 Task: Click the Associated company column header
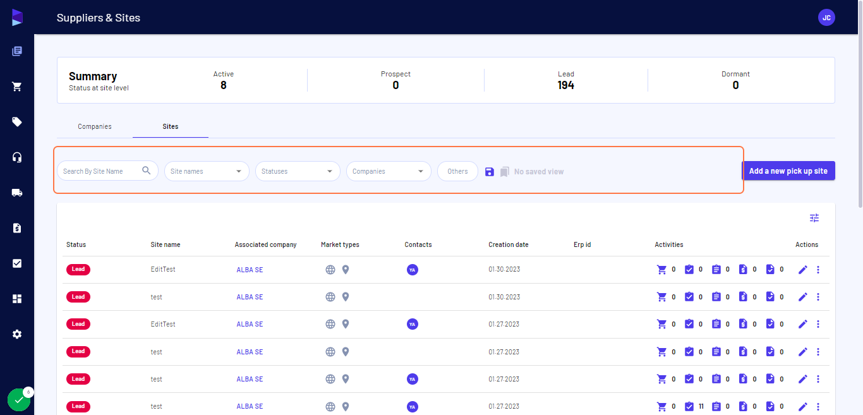pyautogui.click(x=265, y=244)
